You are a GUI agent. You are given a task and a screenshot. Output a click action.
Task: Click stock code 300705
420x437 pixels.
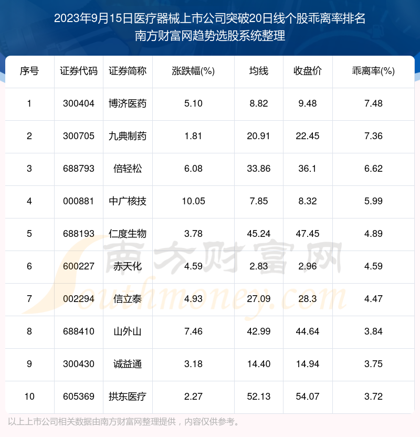79,136
